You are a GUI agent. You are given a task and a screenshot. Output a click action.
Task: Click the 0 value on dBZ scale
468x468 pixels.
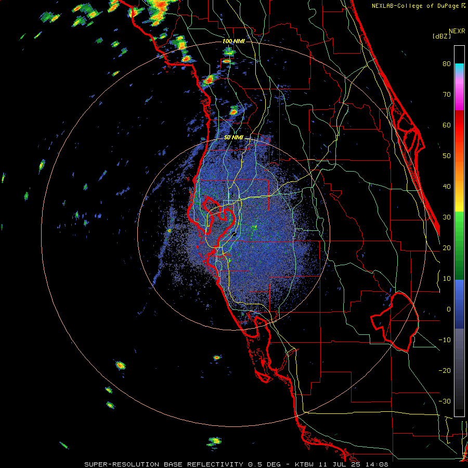point(449,309)
